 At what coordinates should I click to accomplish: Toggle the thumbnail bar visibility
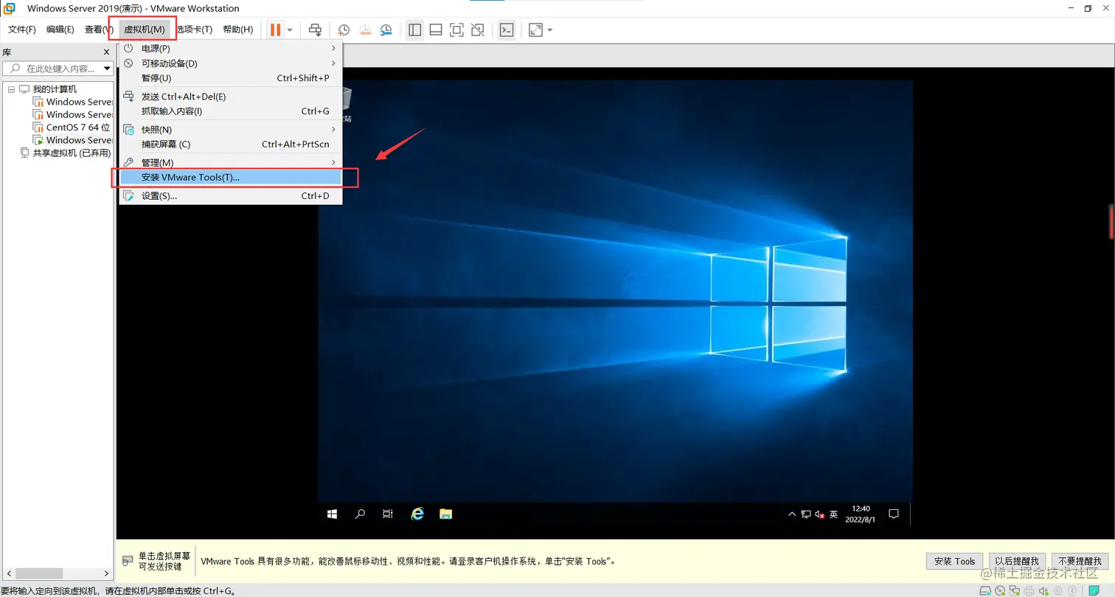[x=435, y=29]
